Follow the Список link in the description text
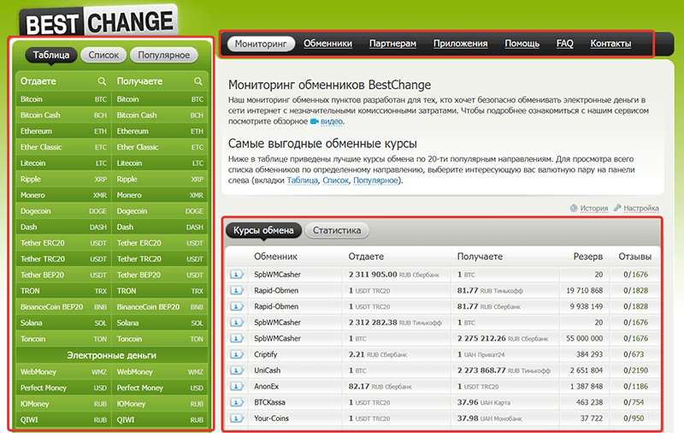The width and height of the screenshot is (684, 433). click(335, 181)
